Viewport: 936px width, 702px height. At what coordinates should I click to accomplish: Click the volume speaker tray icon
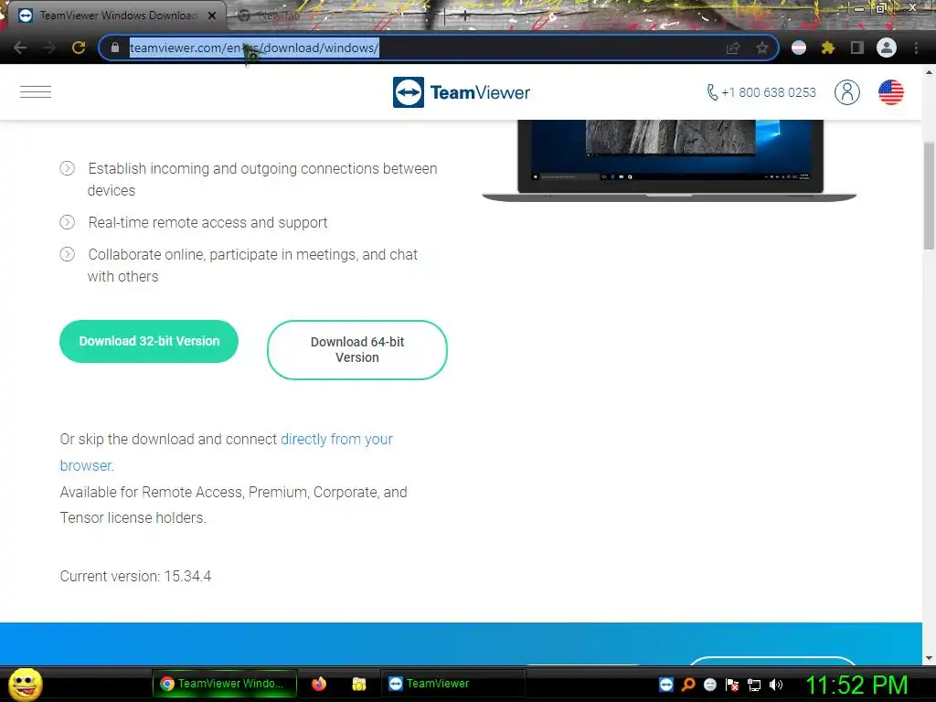pos(776,685)
